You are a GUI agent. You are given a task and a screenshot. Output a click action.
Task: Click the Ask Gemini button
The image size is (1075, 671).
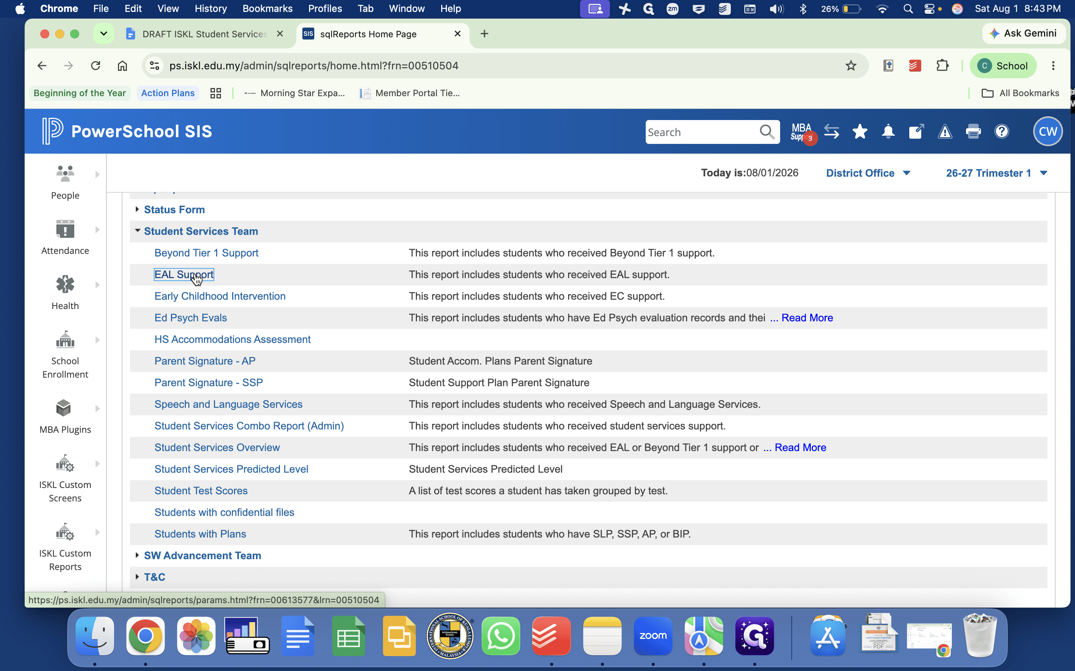[1023, 33]
